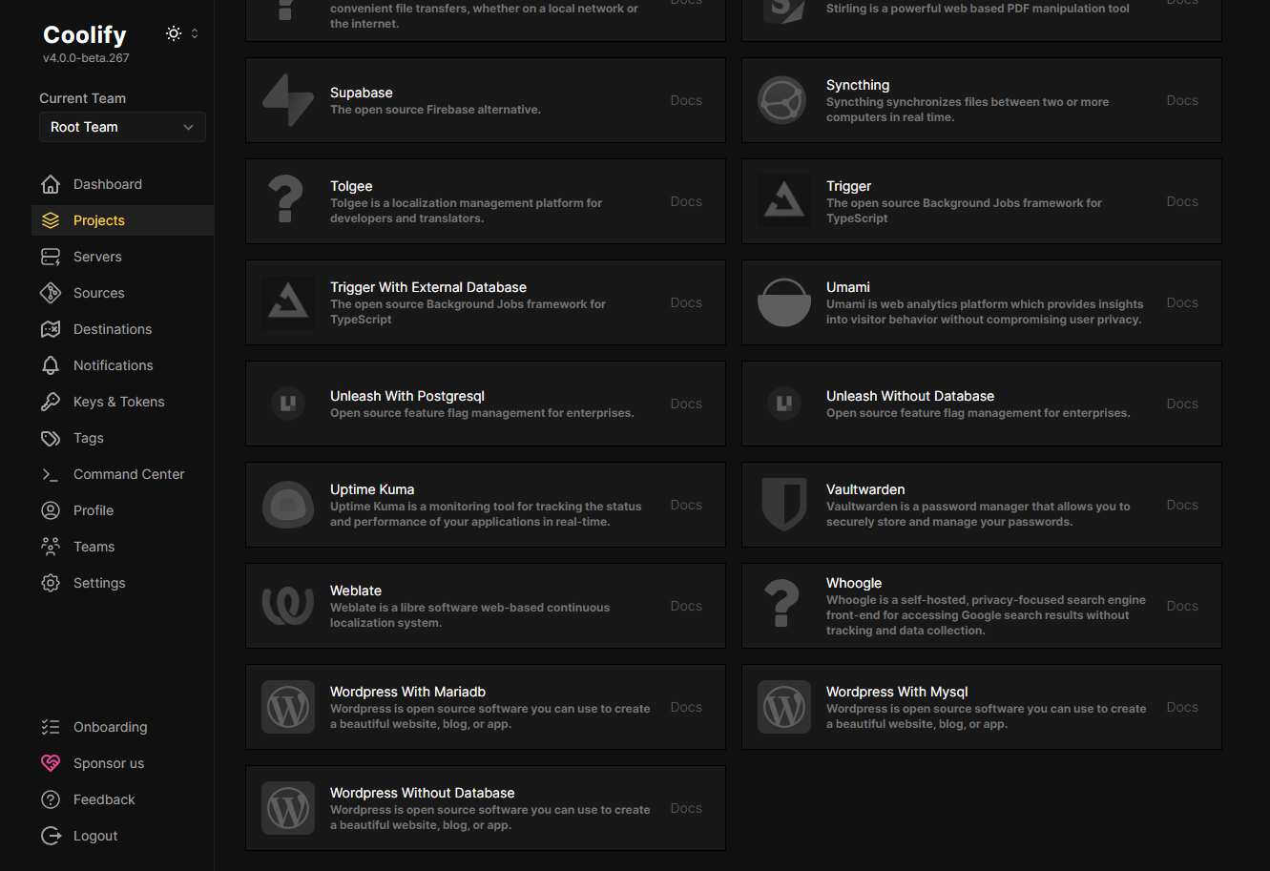Open the theme switcher sun icon
This screenshot has width=1270, height=871.
[x=174, y=33]
